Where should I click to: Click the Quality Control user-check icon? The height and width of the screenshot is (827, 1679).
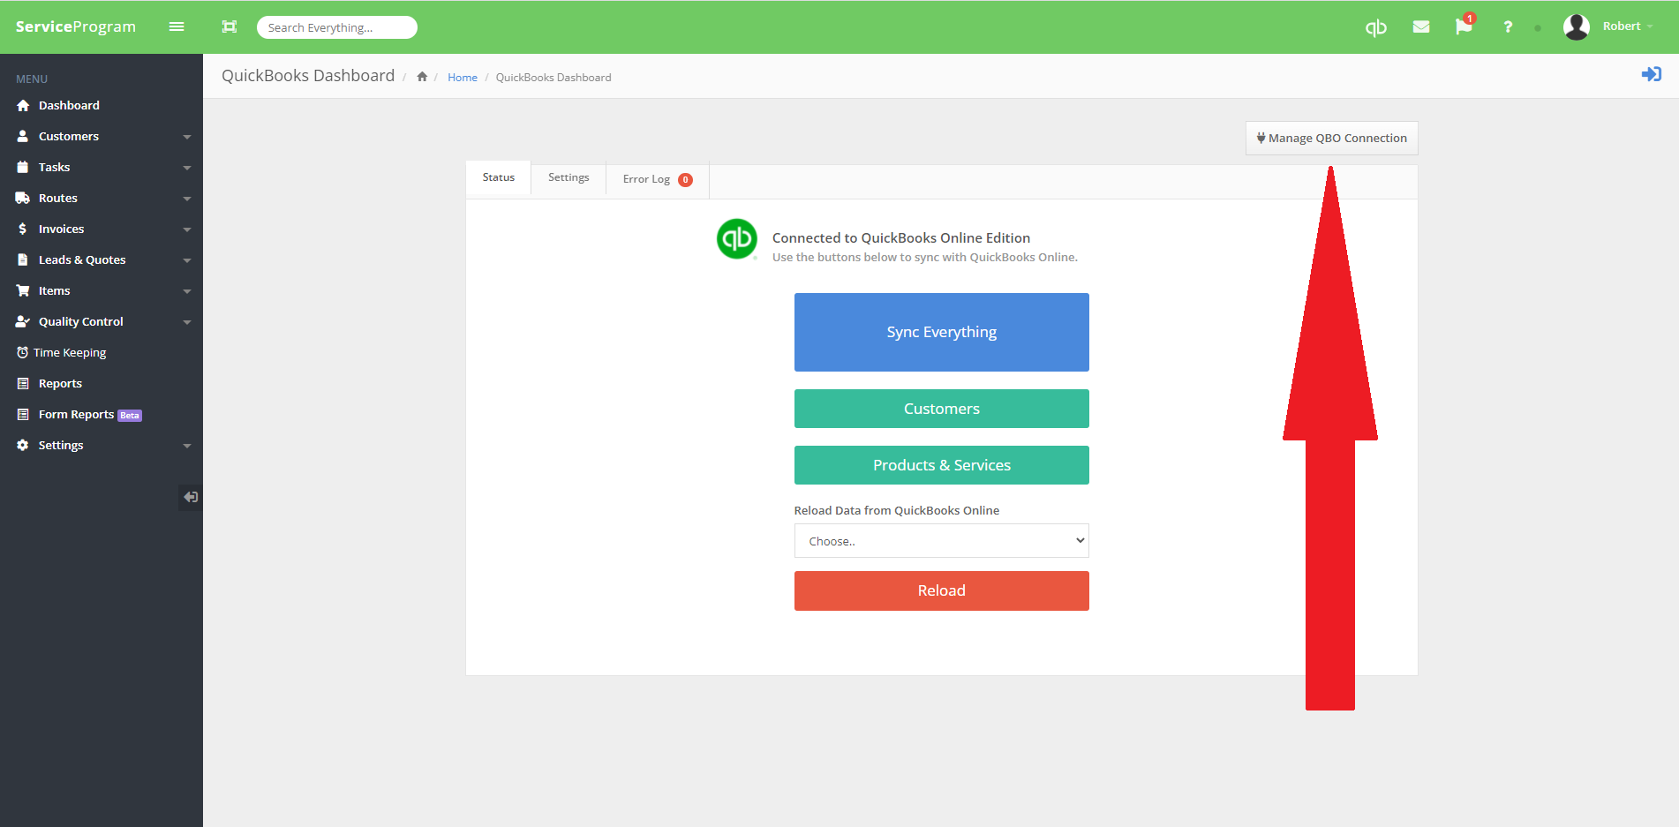coord(23,321)
